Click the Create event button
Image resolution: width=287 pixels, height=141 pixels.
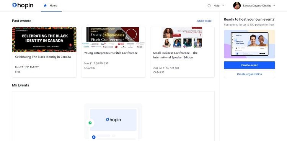[x=249, y=65]
